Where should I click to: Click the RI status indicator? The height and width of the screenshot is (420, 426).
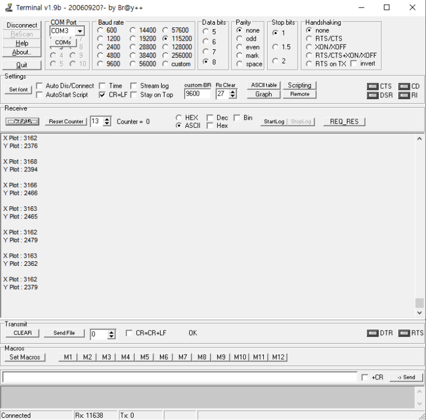pyautogui.click(x=404, y=95)
